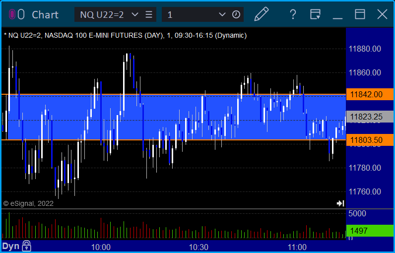Open the window layout menu icon
The height and width of the screenshot is (253, 395).
click(315, 14)
